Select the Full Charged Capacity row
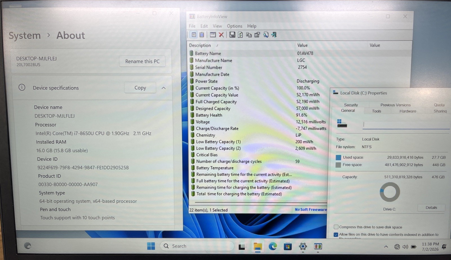Screen dimensions: 451x260 click(x=258, y=102)
